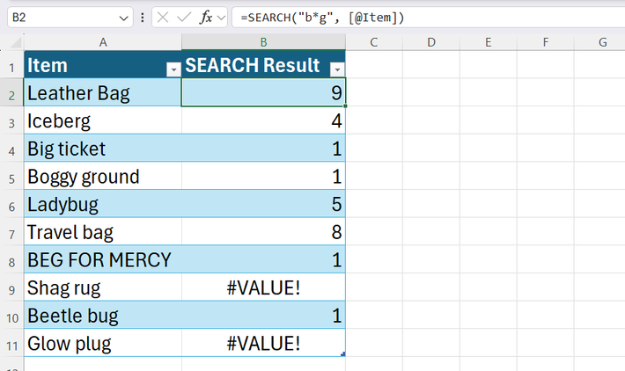Open the Item column filter dropdown

tap(173, 69)
